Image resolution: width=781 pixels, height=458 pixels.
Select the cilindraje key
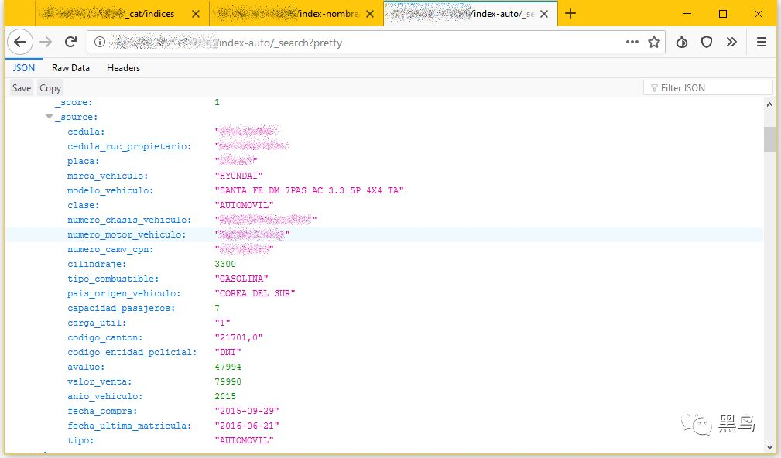97,264
